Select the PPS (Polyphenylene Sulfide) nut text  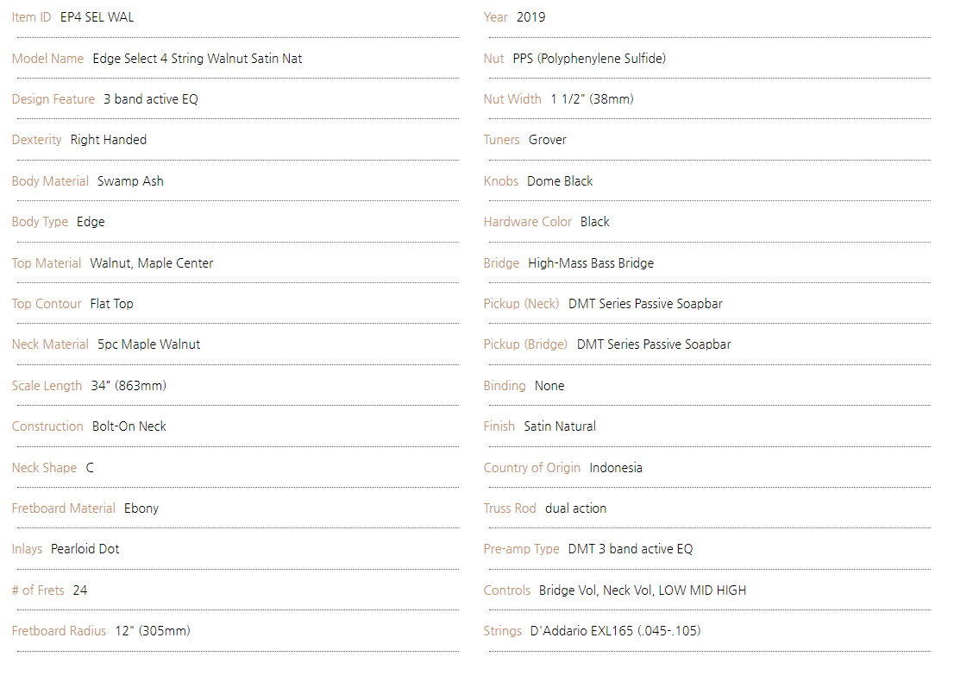[x=589, y=59]
